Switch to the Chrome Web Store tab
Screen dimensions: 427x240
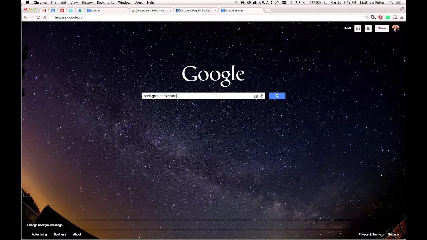click(x=151, y=11)
